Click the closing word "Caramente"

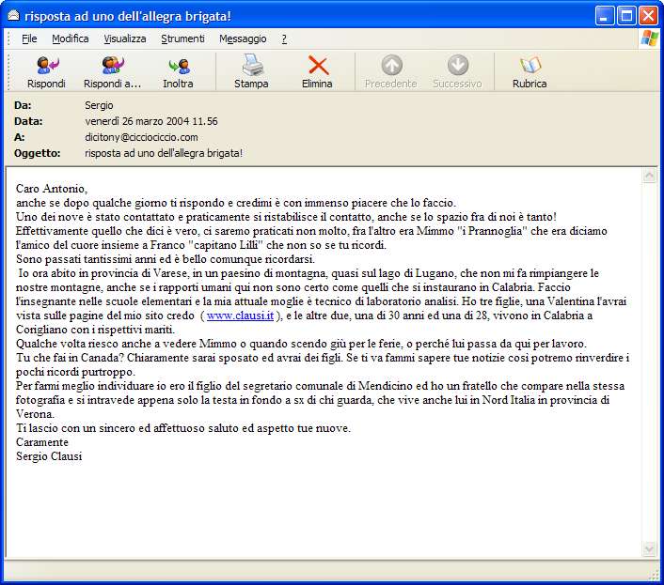tap(42, 442)
